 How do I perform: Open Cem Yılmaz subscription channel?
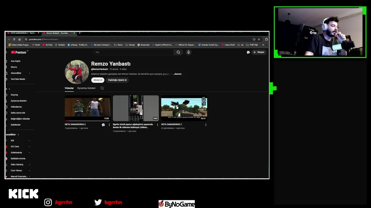[16, 170]
